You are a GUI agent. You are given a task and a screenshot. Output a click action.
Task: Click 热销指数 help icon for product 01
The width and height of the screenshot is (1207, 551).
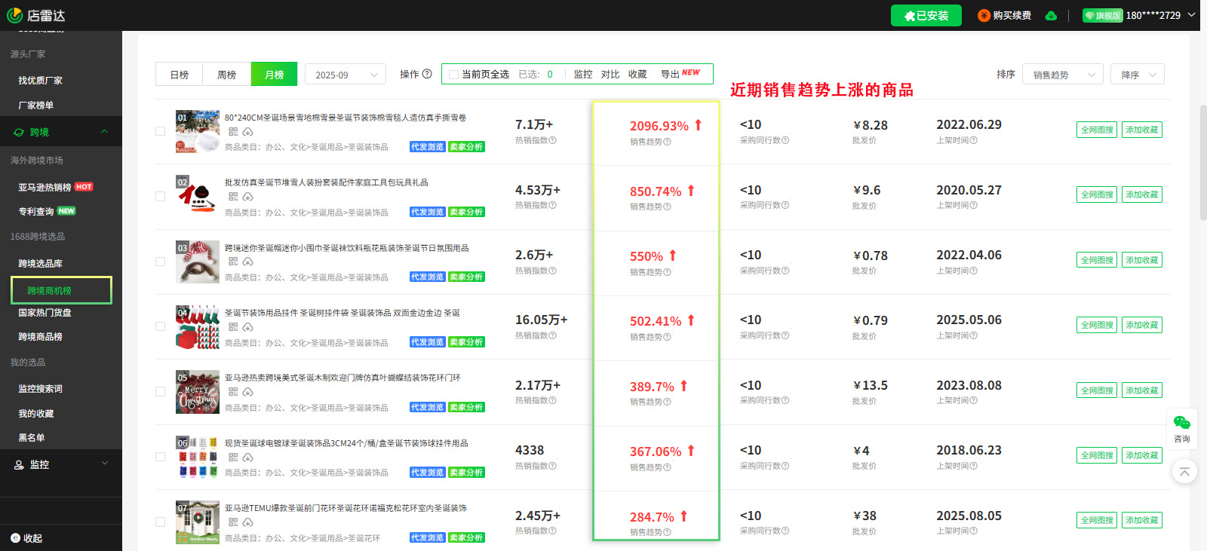coord(552,140)
